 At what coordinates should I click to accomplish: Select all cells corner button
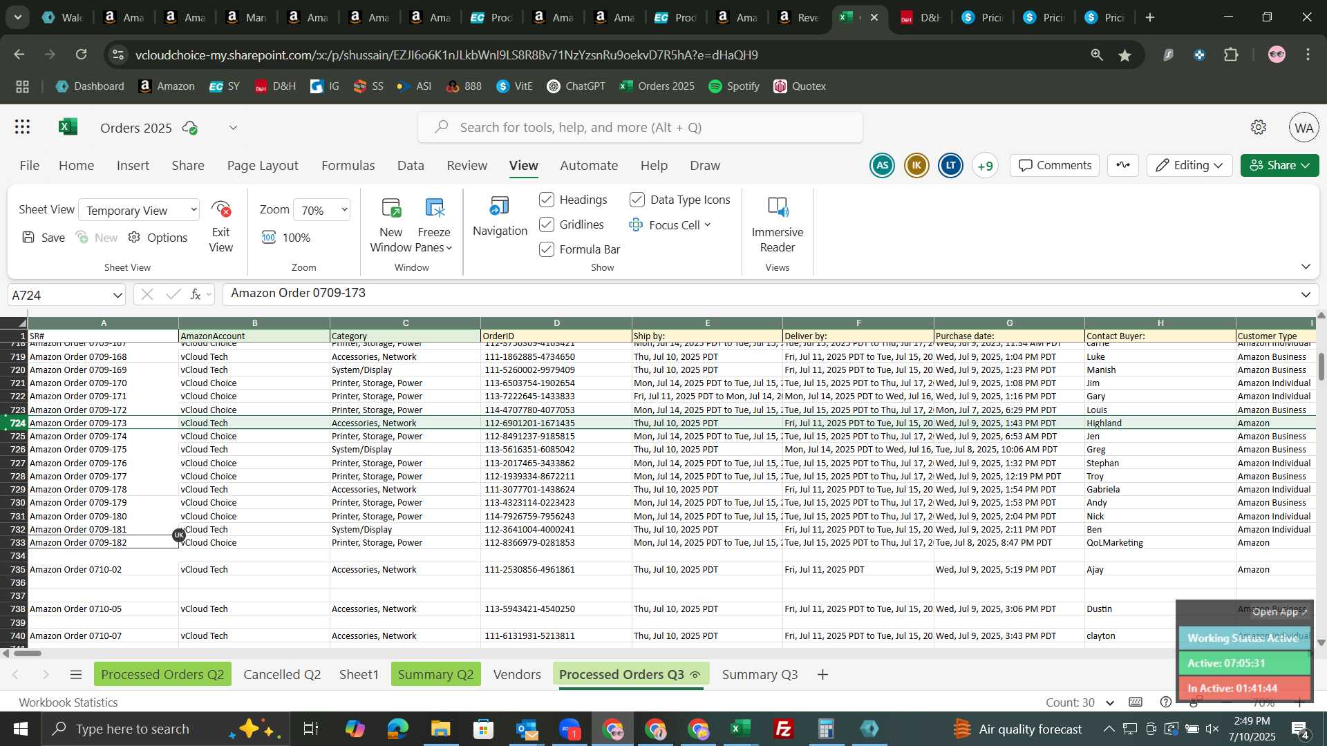(13, 323)
